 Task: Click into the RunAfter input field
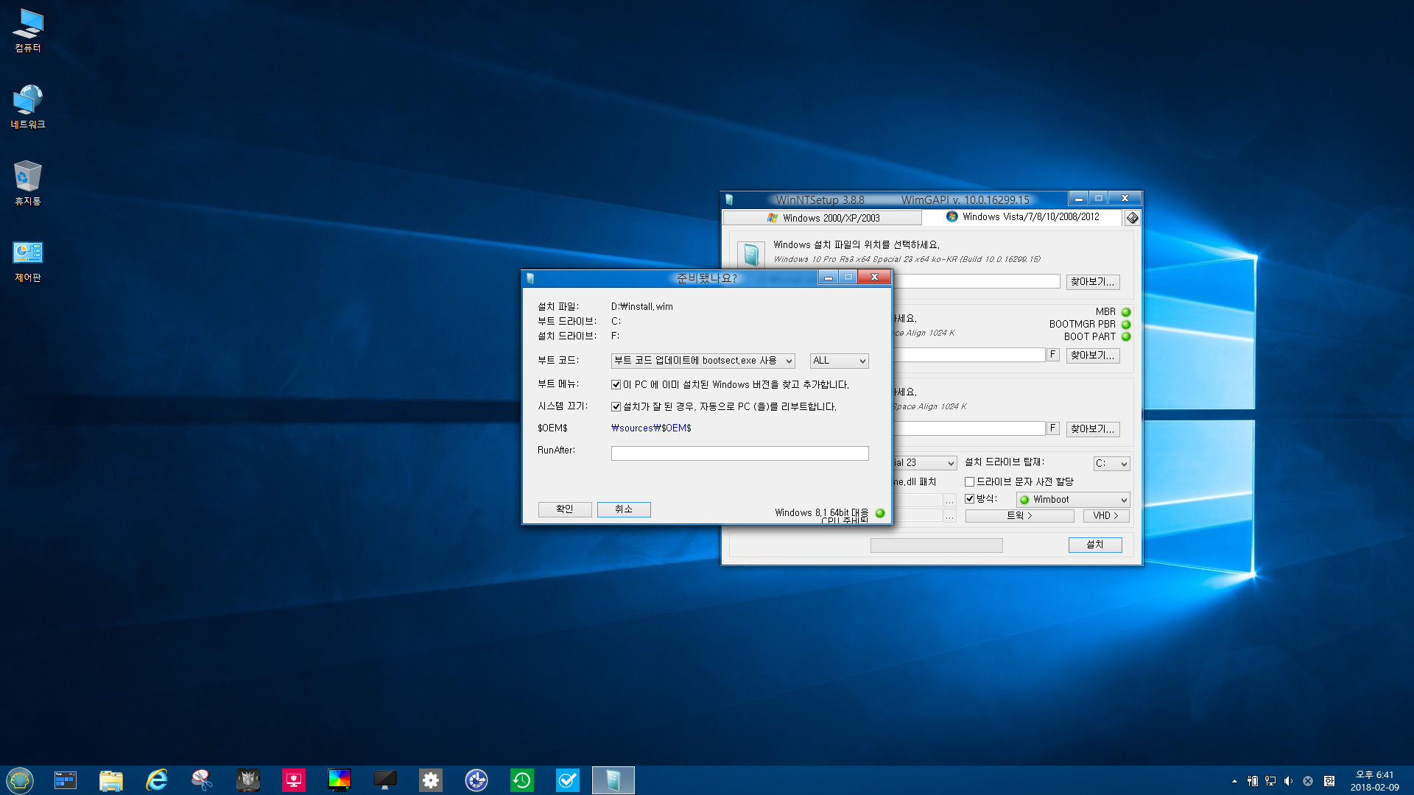[x=740, y=453]
